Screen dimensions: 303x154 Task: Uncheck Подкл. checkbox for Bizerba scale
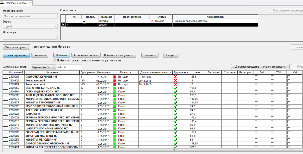coord(84,21)
